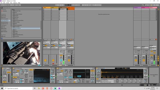Screen dimensions: 160x90
Task: Click the red arm button on track 2
Action: [x=53, y=63]
